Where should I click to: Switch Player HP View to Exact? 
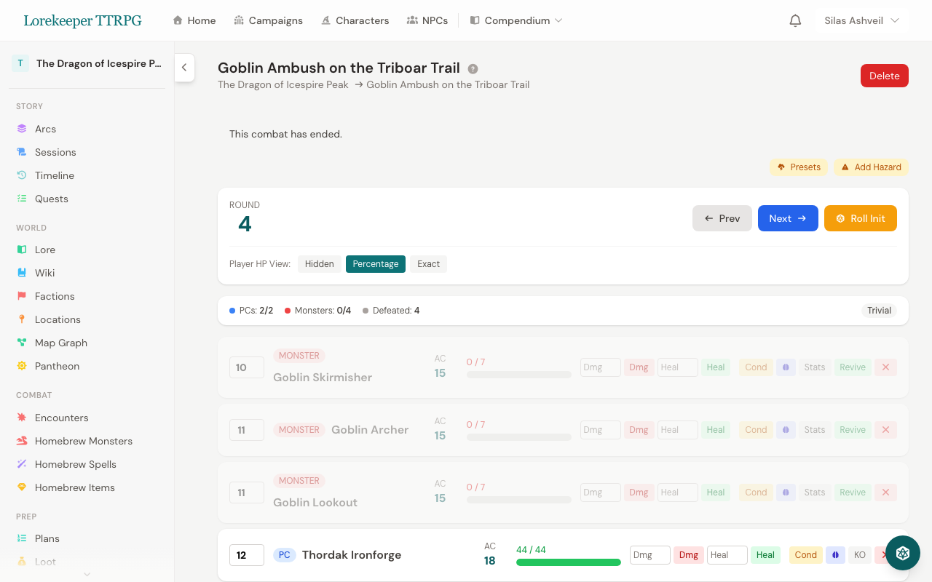point(428,263)
